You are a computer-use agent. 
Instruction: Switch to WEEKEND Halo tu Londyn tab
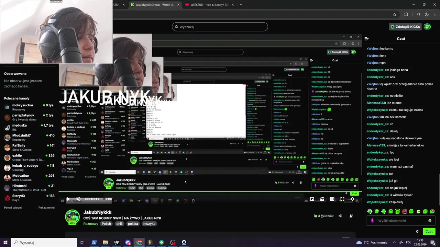coord(209,5)
